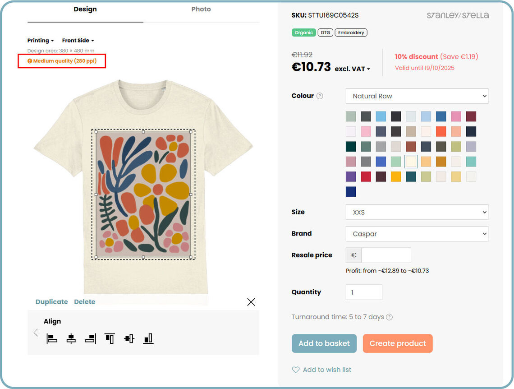Select the Design tab
The width and height of the screenshot is (514, 389).
[x=85, y=9]
